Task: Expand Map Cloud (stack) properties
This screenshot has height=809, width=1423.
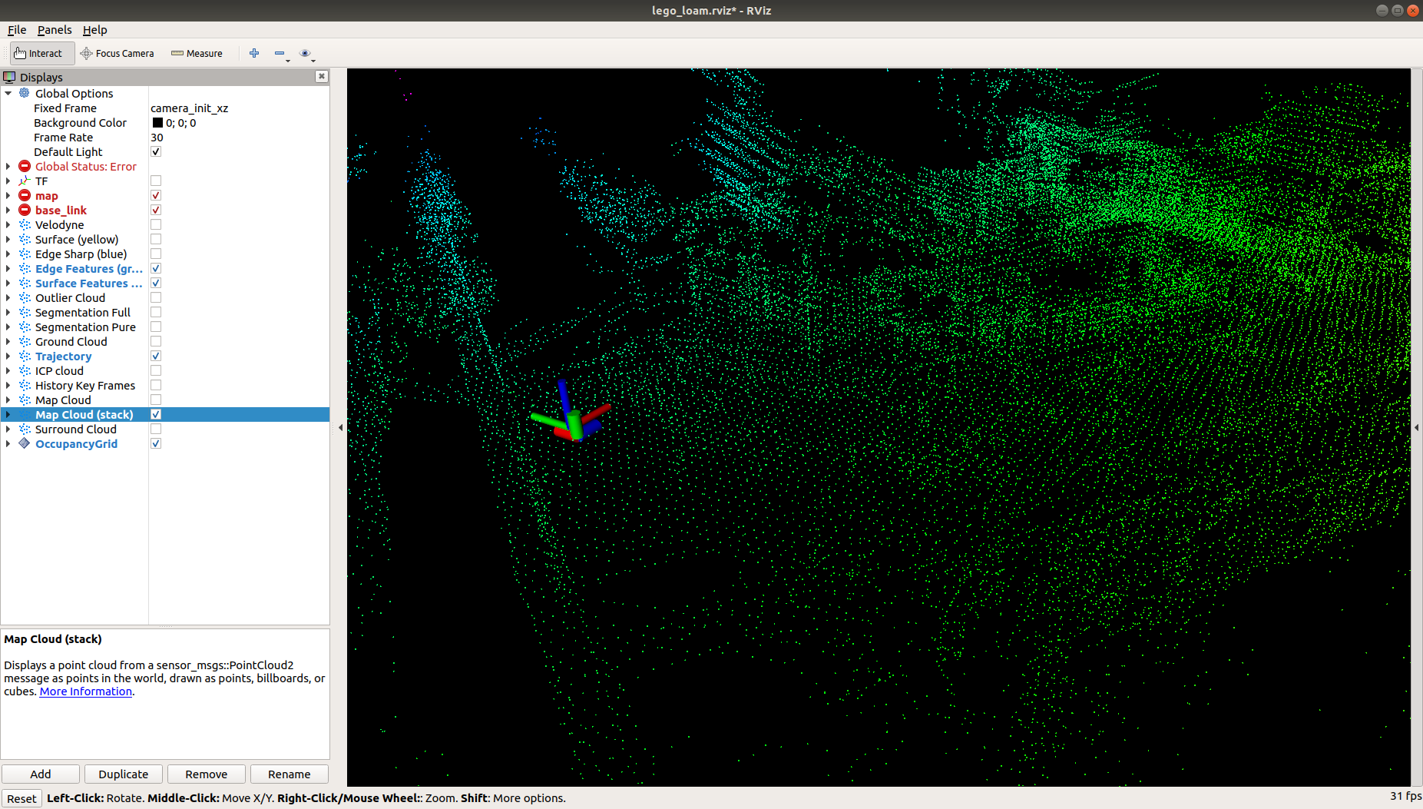Action: (x=8, y=414)
